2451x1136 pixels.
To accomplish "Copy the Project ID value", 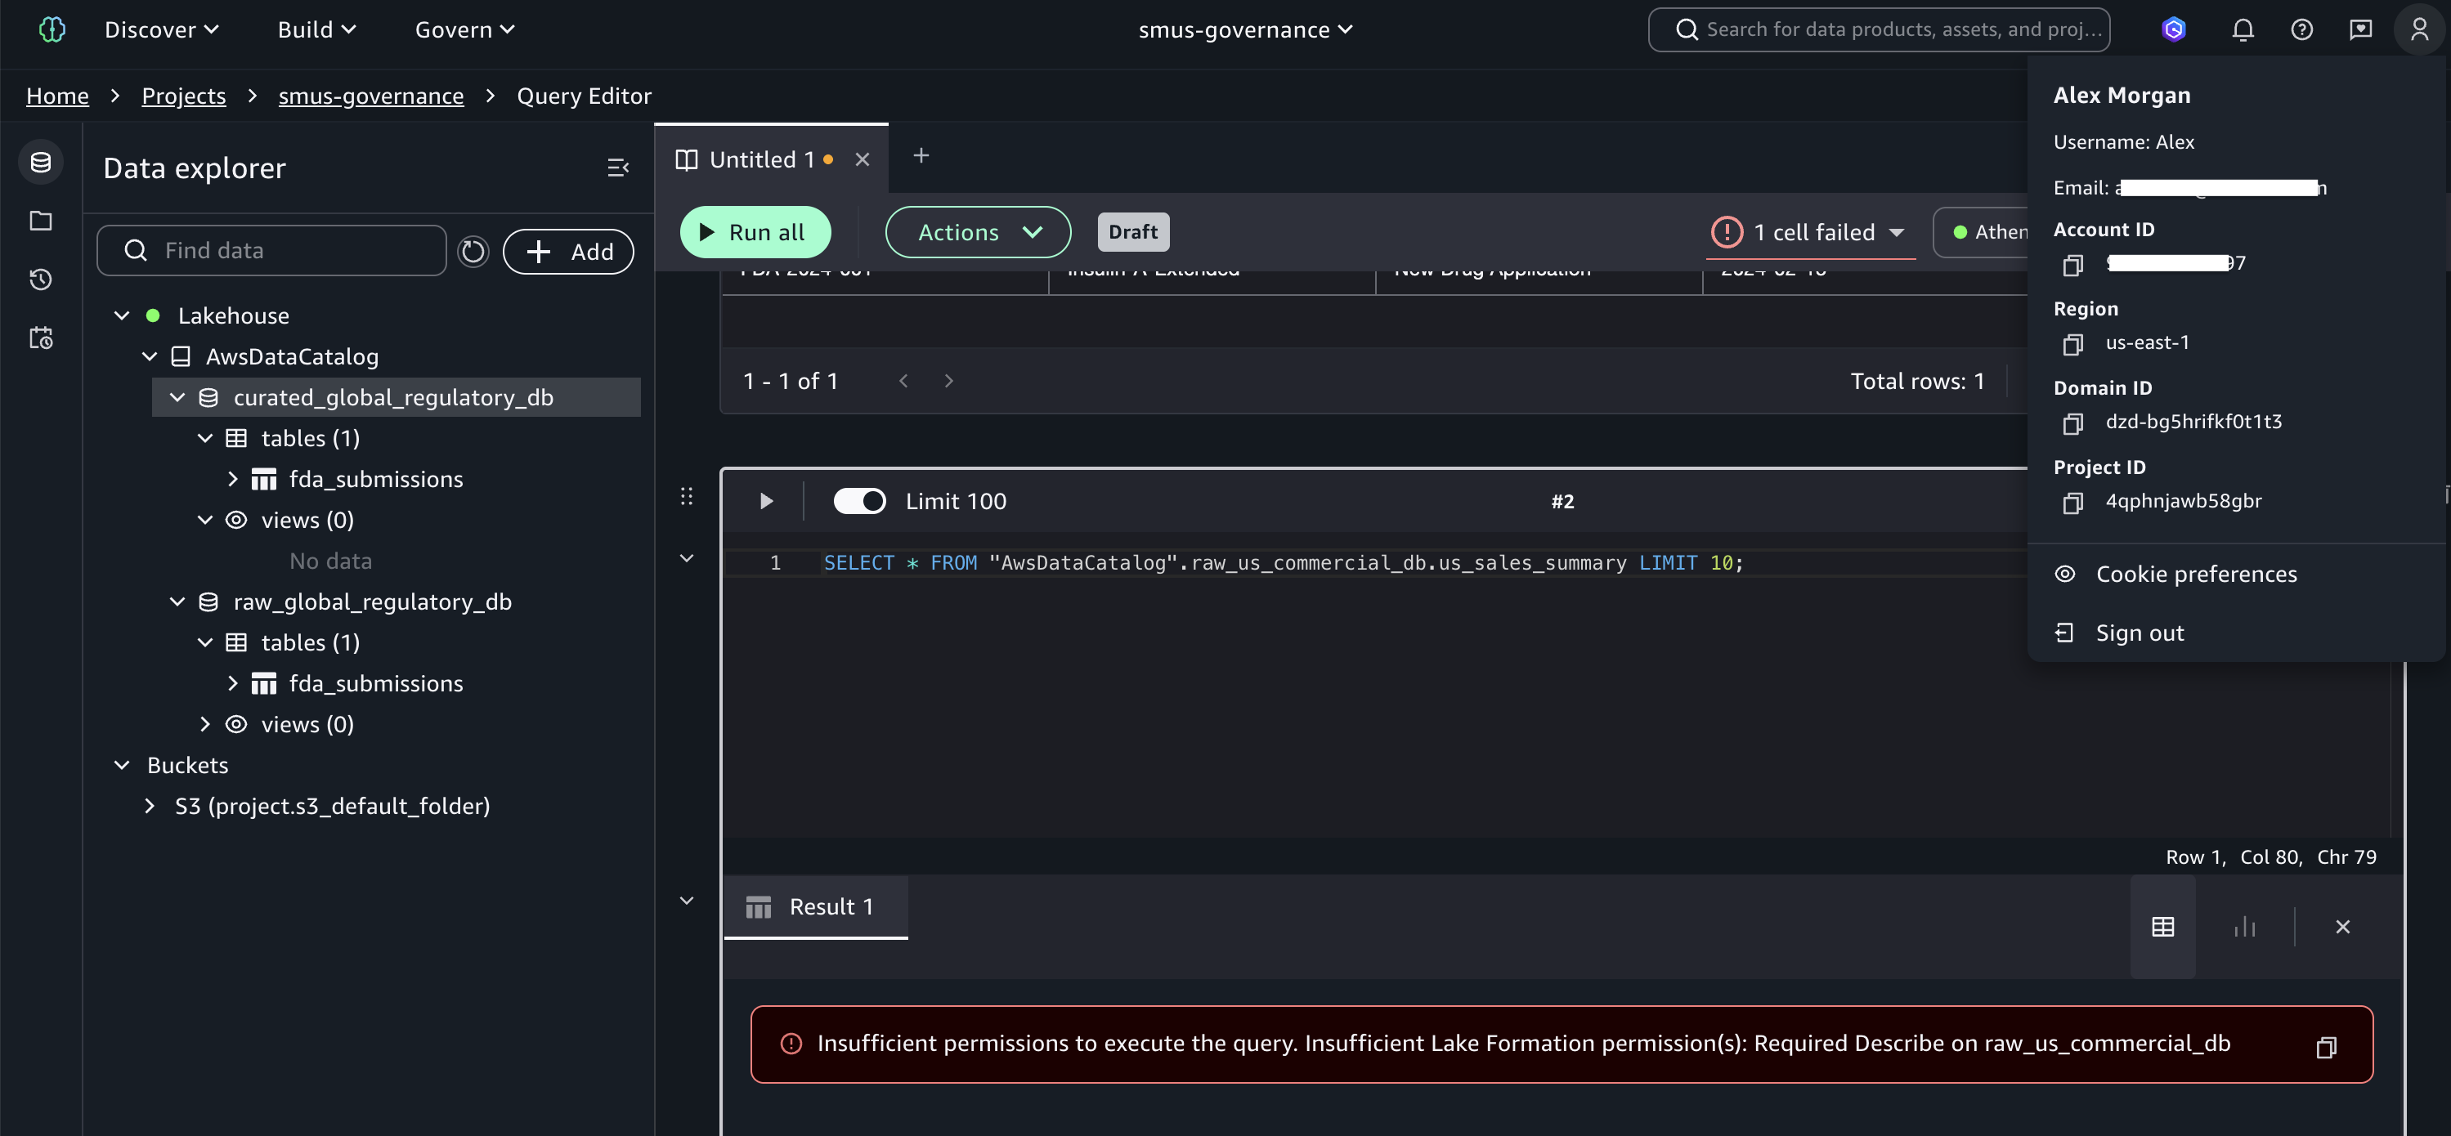I will [2072, 502].
